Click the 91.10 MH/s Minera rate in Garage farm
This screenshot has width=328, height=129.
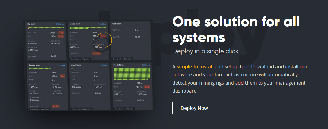[x=57, y=87]
